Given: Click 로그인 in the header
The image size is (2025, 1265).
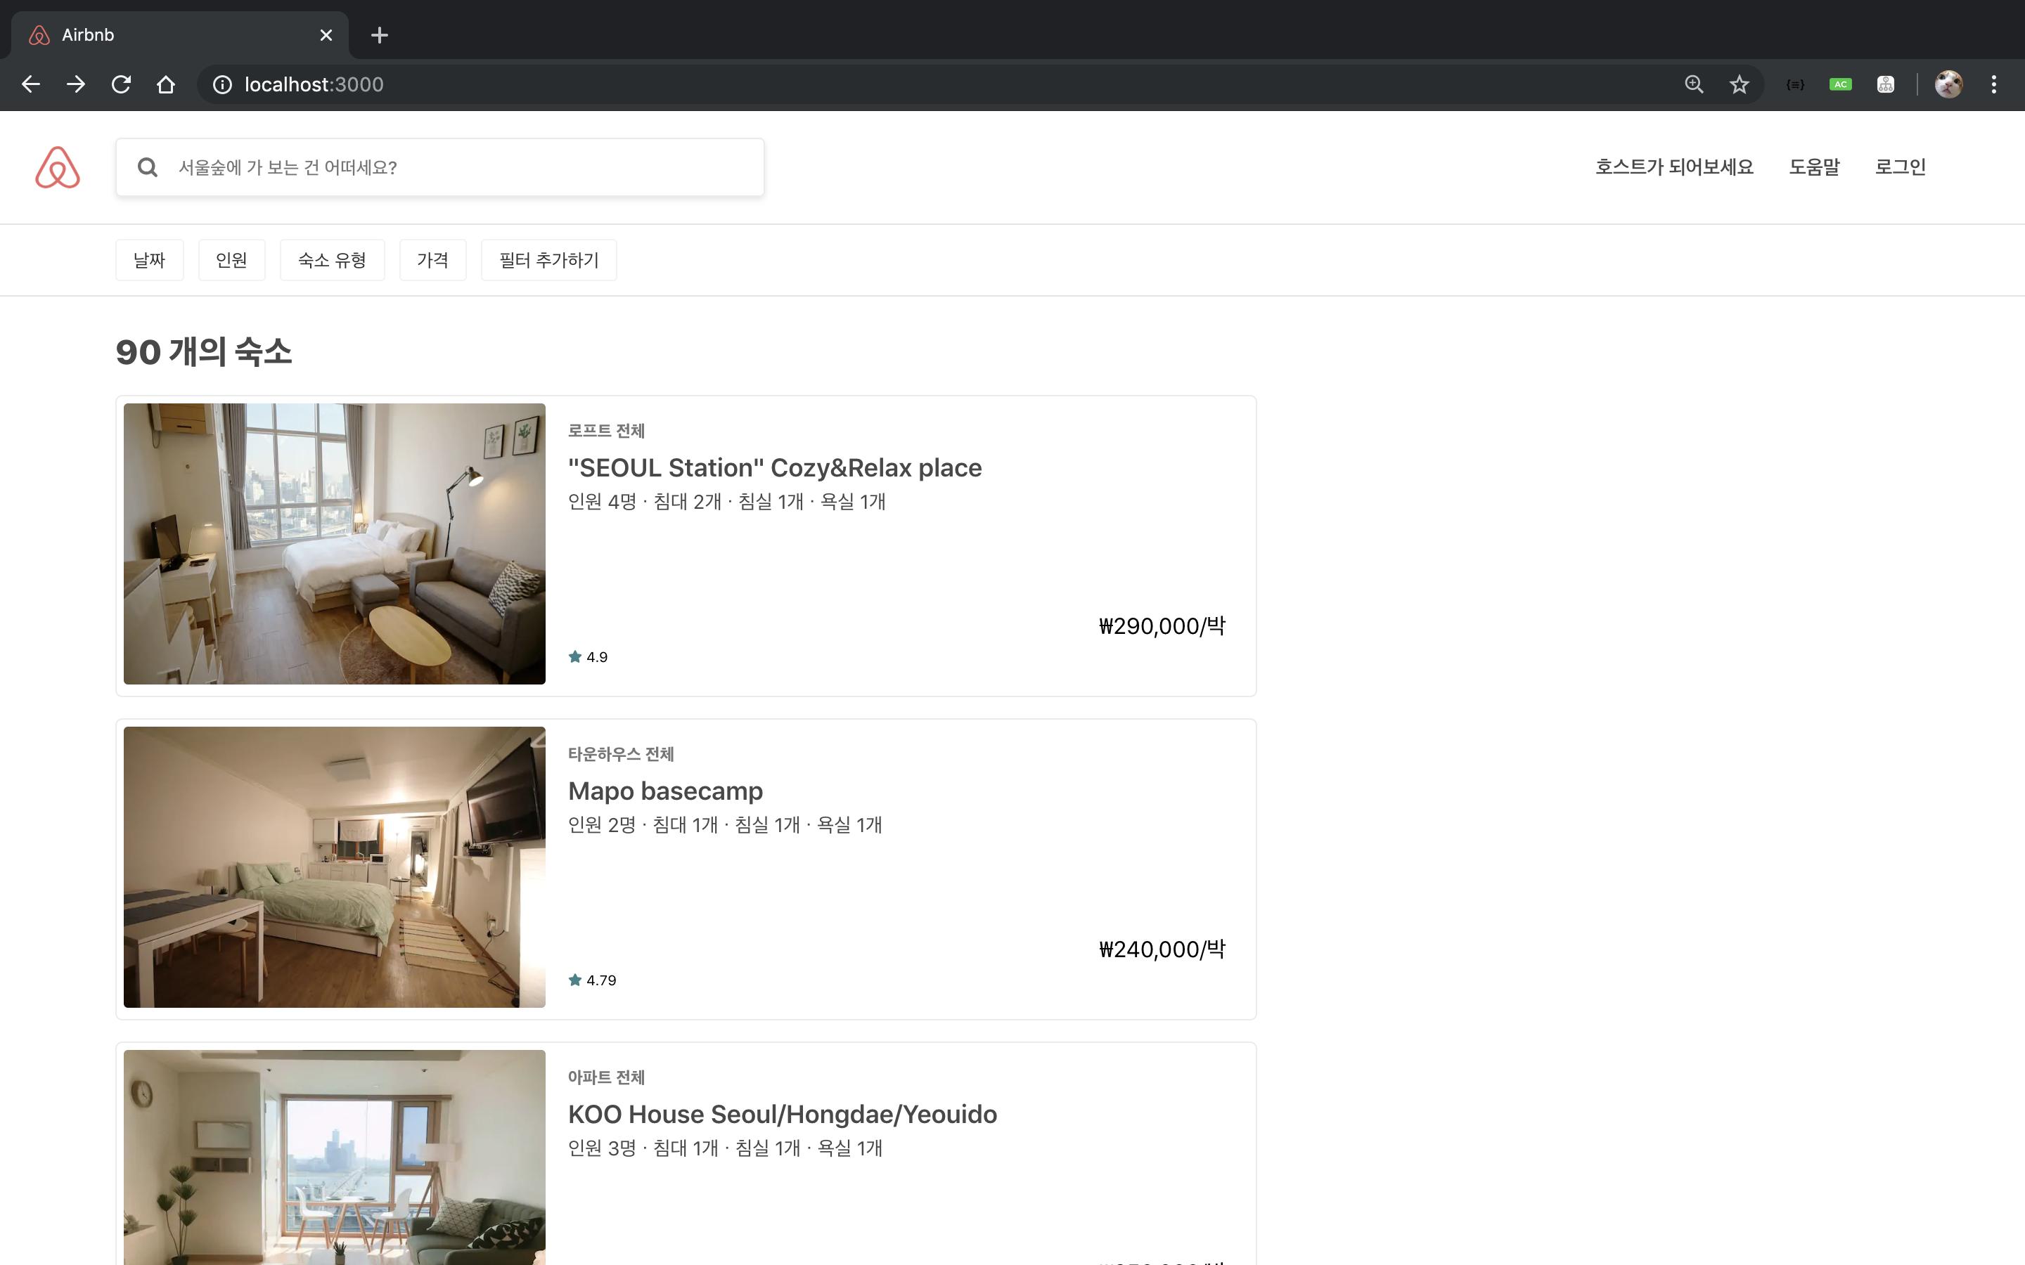Looking at the screenshot, I should (x=1899, y=167).
